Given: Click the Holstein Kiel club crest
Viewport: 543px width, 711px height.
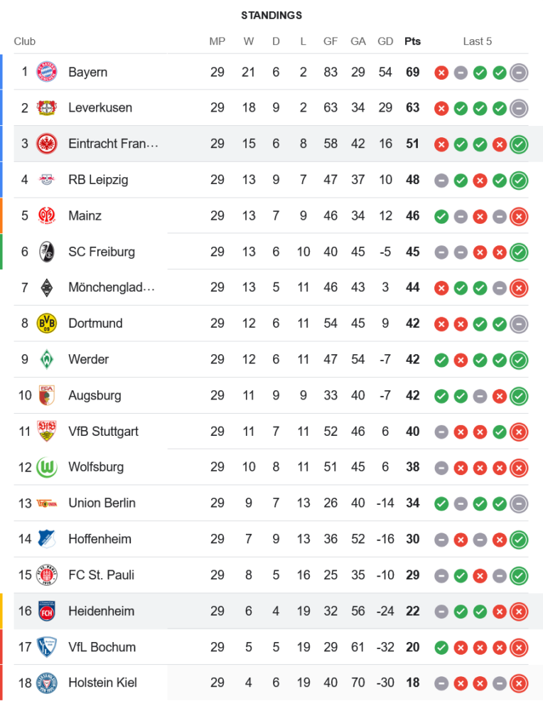Looking at the screenshot, I should 46,683.
